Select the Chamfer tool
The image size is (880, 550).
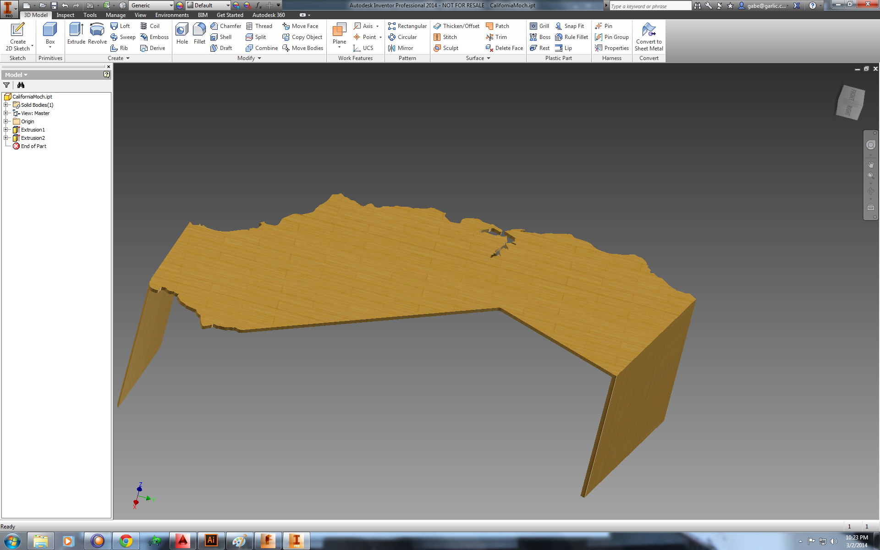[225, 26]
